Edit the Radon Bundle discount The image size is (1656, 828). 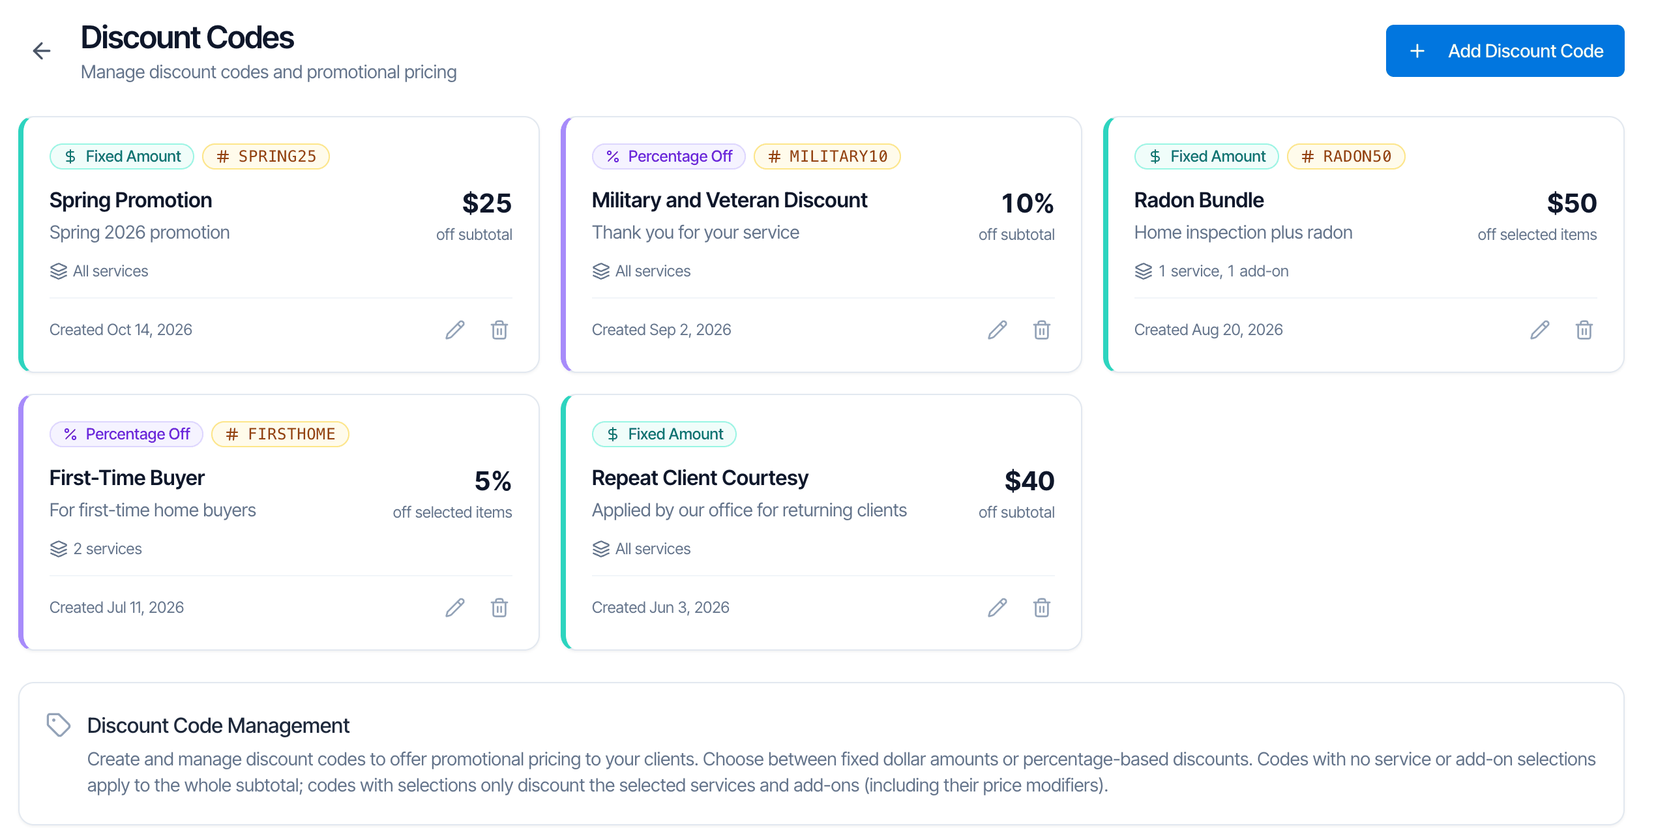click(1540, 330)
